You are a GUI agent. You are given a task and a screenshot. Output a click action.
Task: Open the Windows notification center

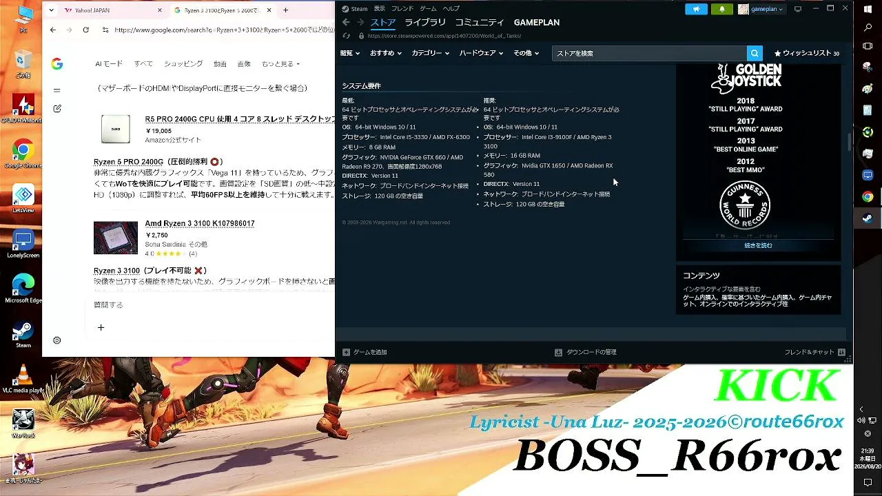pos(868,482)
